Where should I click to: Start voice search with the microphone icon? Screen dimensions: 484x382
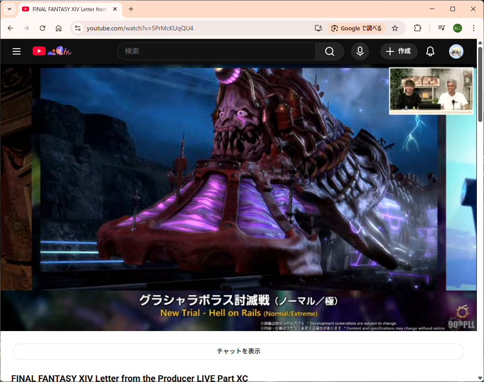click(360, 51)
